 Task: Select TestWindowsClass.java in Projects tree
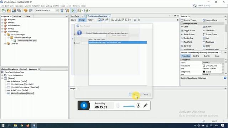tap(27, 41)
